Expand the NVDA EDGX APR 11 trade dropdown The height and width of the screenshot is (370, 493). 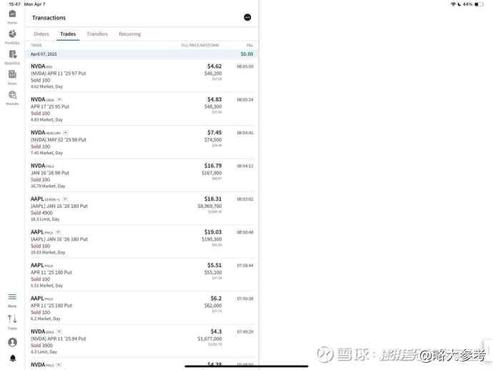coord(59,331)
